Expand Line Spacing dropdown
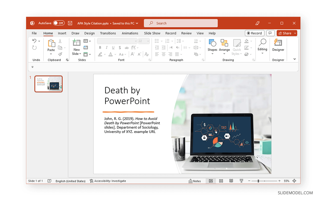This screenshot has height=201, width=326. click(183, 41)
